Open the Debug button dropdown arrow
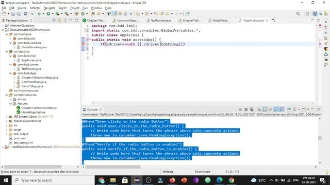 click(x=43, y=14)
